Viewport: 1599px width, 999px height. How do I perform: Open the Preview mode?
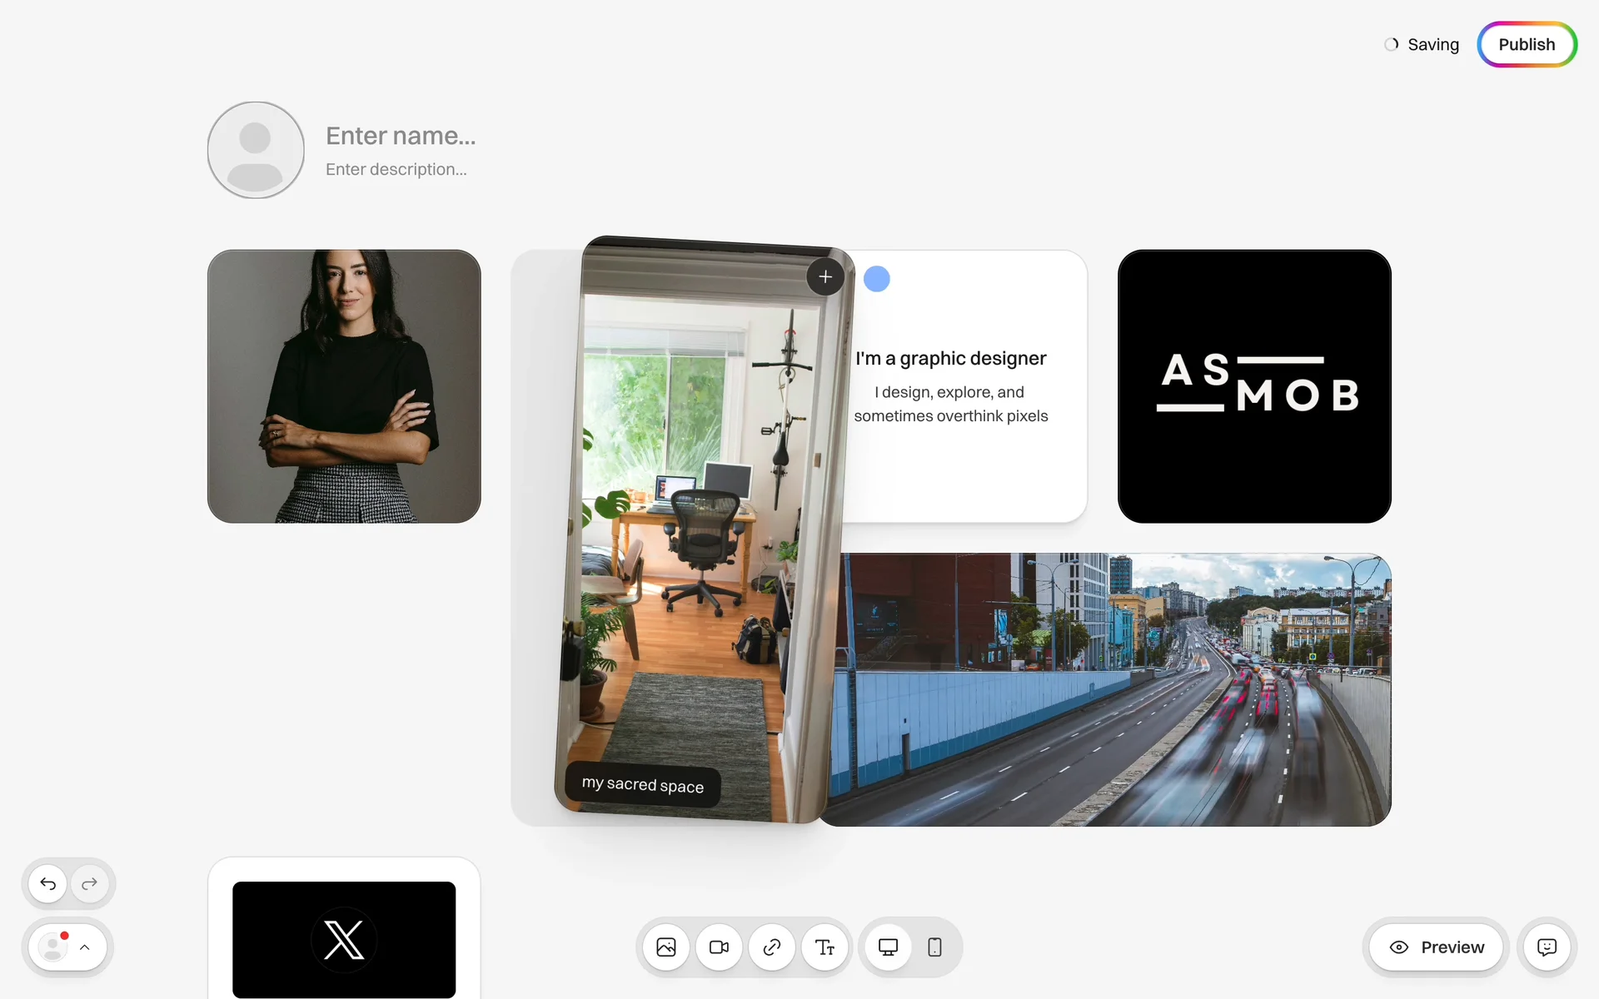pos(1437,947)
